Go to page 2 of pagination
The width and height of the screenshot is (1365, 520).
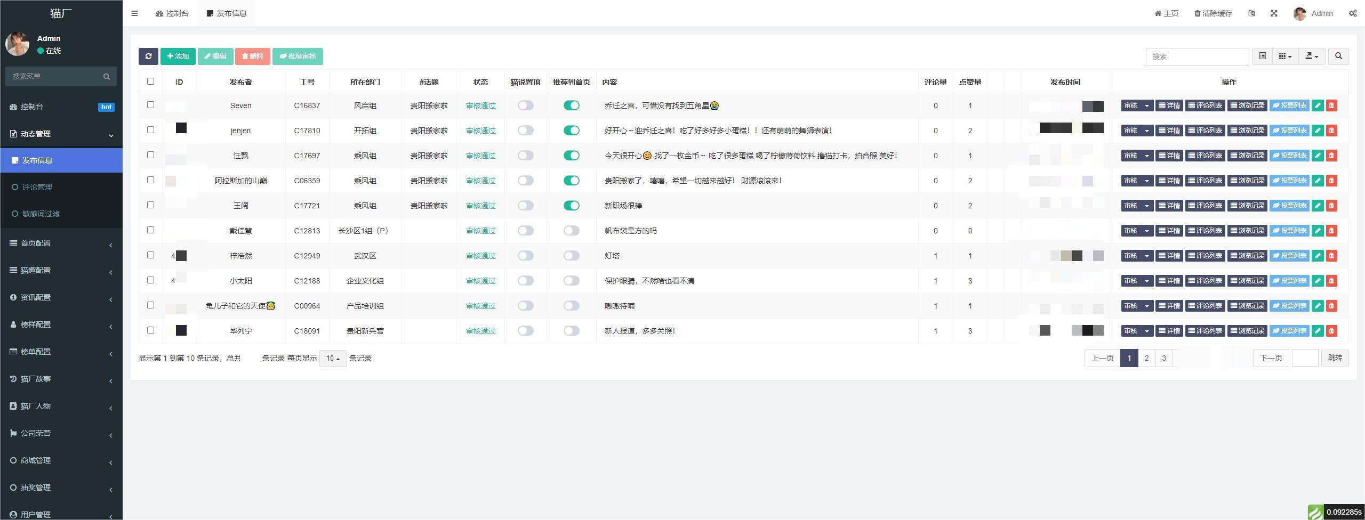point(1146,358)
